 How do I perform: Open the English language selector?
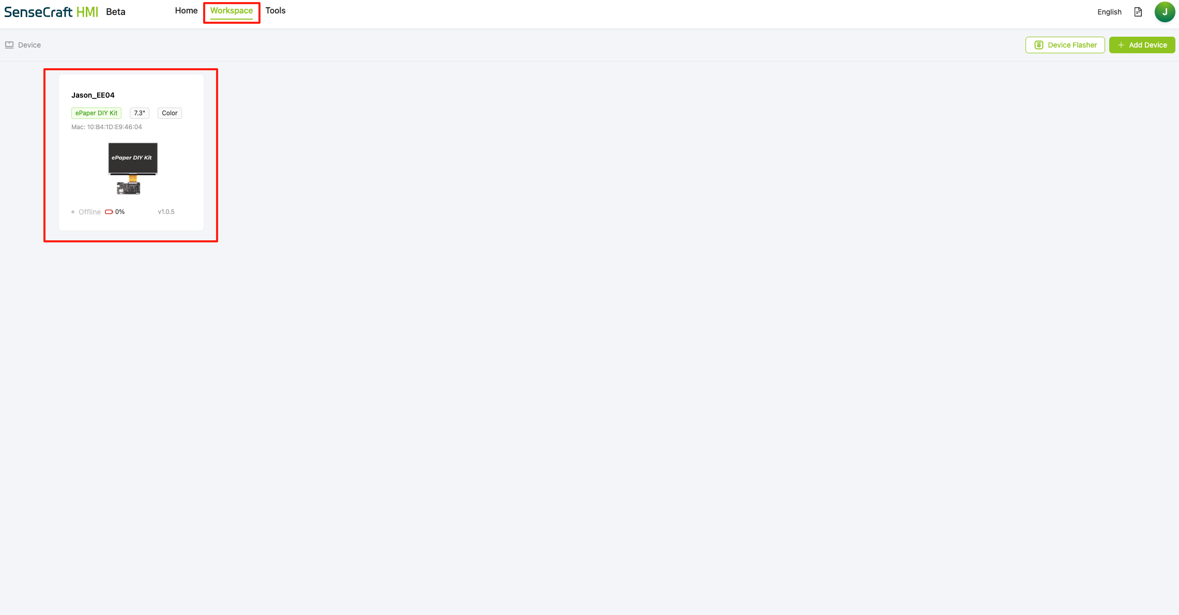pyautogui.click(x=1109, y=12)
